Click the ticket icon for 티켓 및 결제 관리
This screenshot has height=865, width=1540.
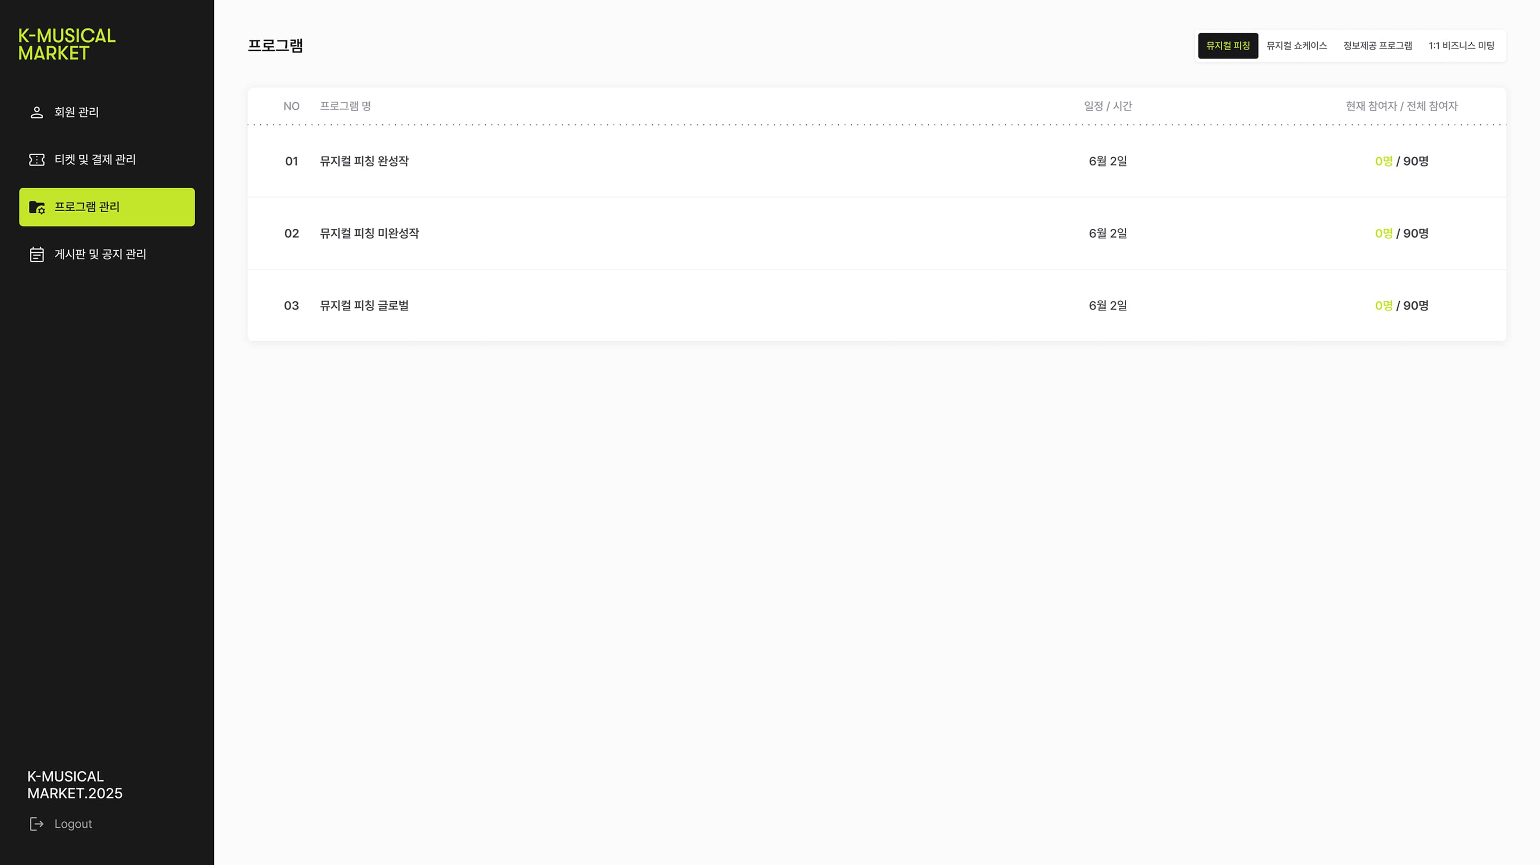point(36,159)
